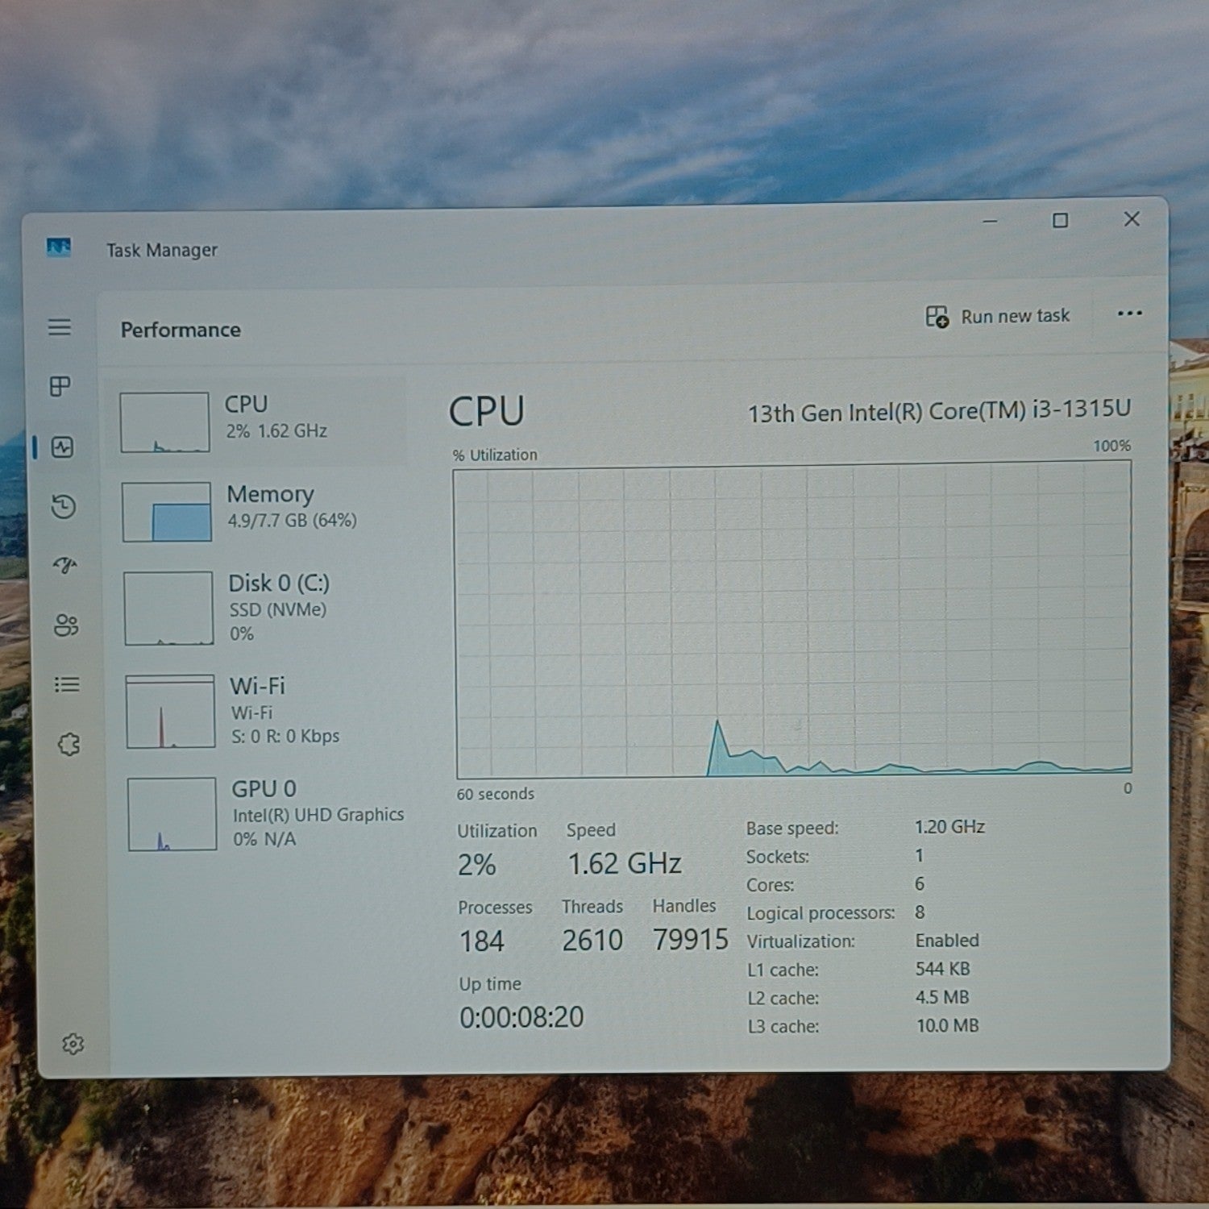Viewport: 1209px width, 1209px height.
Task: Click the CPU utilization graph
Action: tap(793, 621)
